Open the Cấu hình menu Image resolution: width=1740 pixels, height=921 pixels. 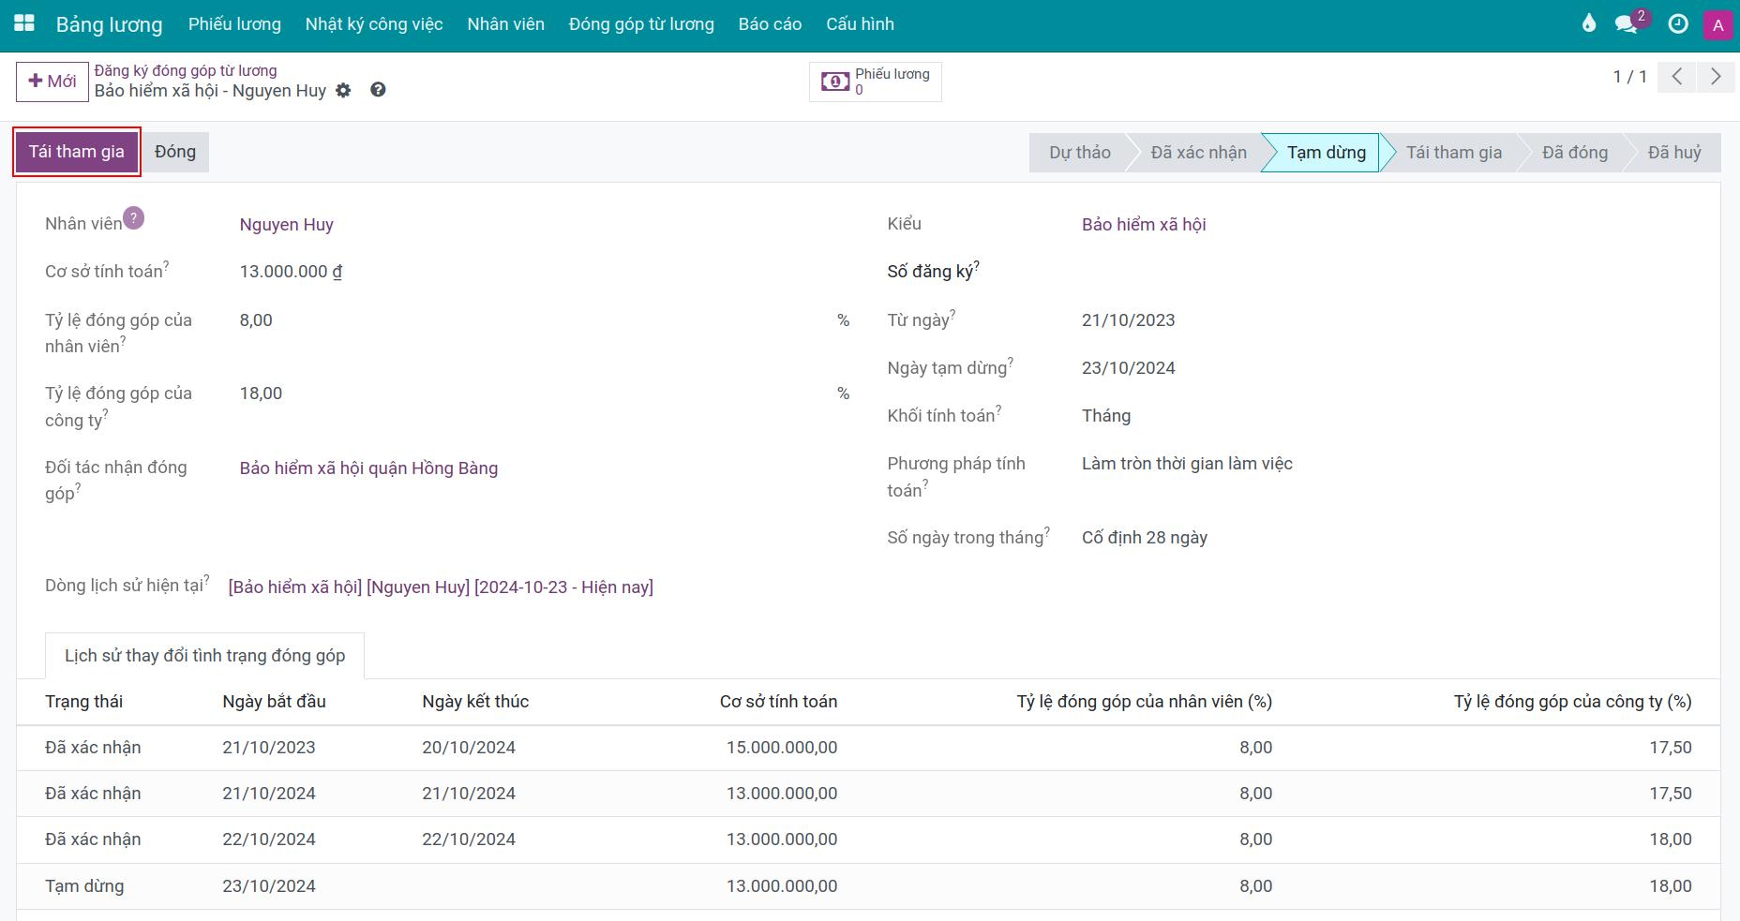click(x=860, y=24)
